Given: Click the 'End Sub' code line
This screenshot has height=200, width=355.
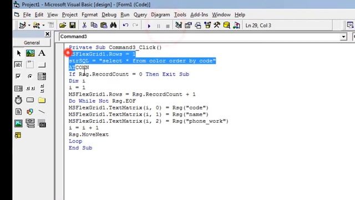Looking at the screenshot, I should pyautogui.click(x=80, y=148).
